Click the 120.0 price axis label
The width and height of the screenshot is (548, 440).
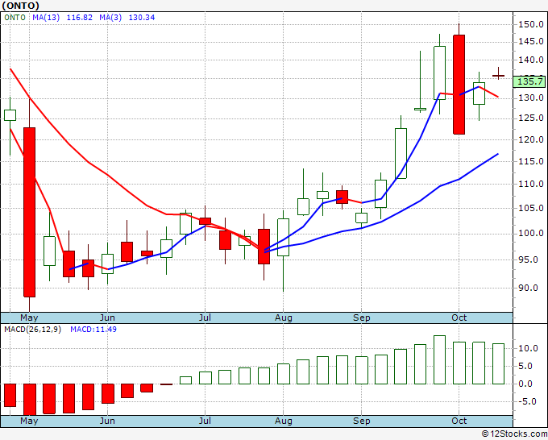[x=531, y=139]
